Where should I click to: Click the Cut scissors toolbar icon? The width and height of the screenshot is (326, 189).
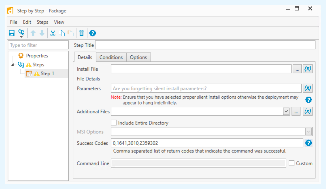53,33
